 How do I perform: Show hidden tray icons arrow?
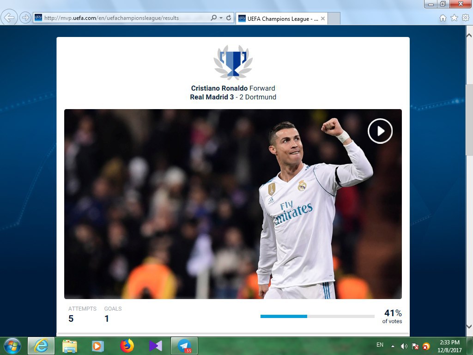coord(393,346)
